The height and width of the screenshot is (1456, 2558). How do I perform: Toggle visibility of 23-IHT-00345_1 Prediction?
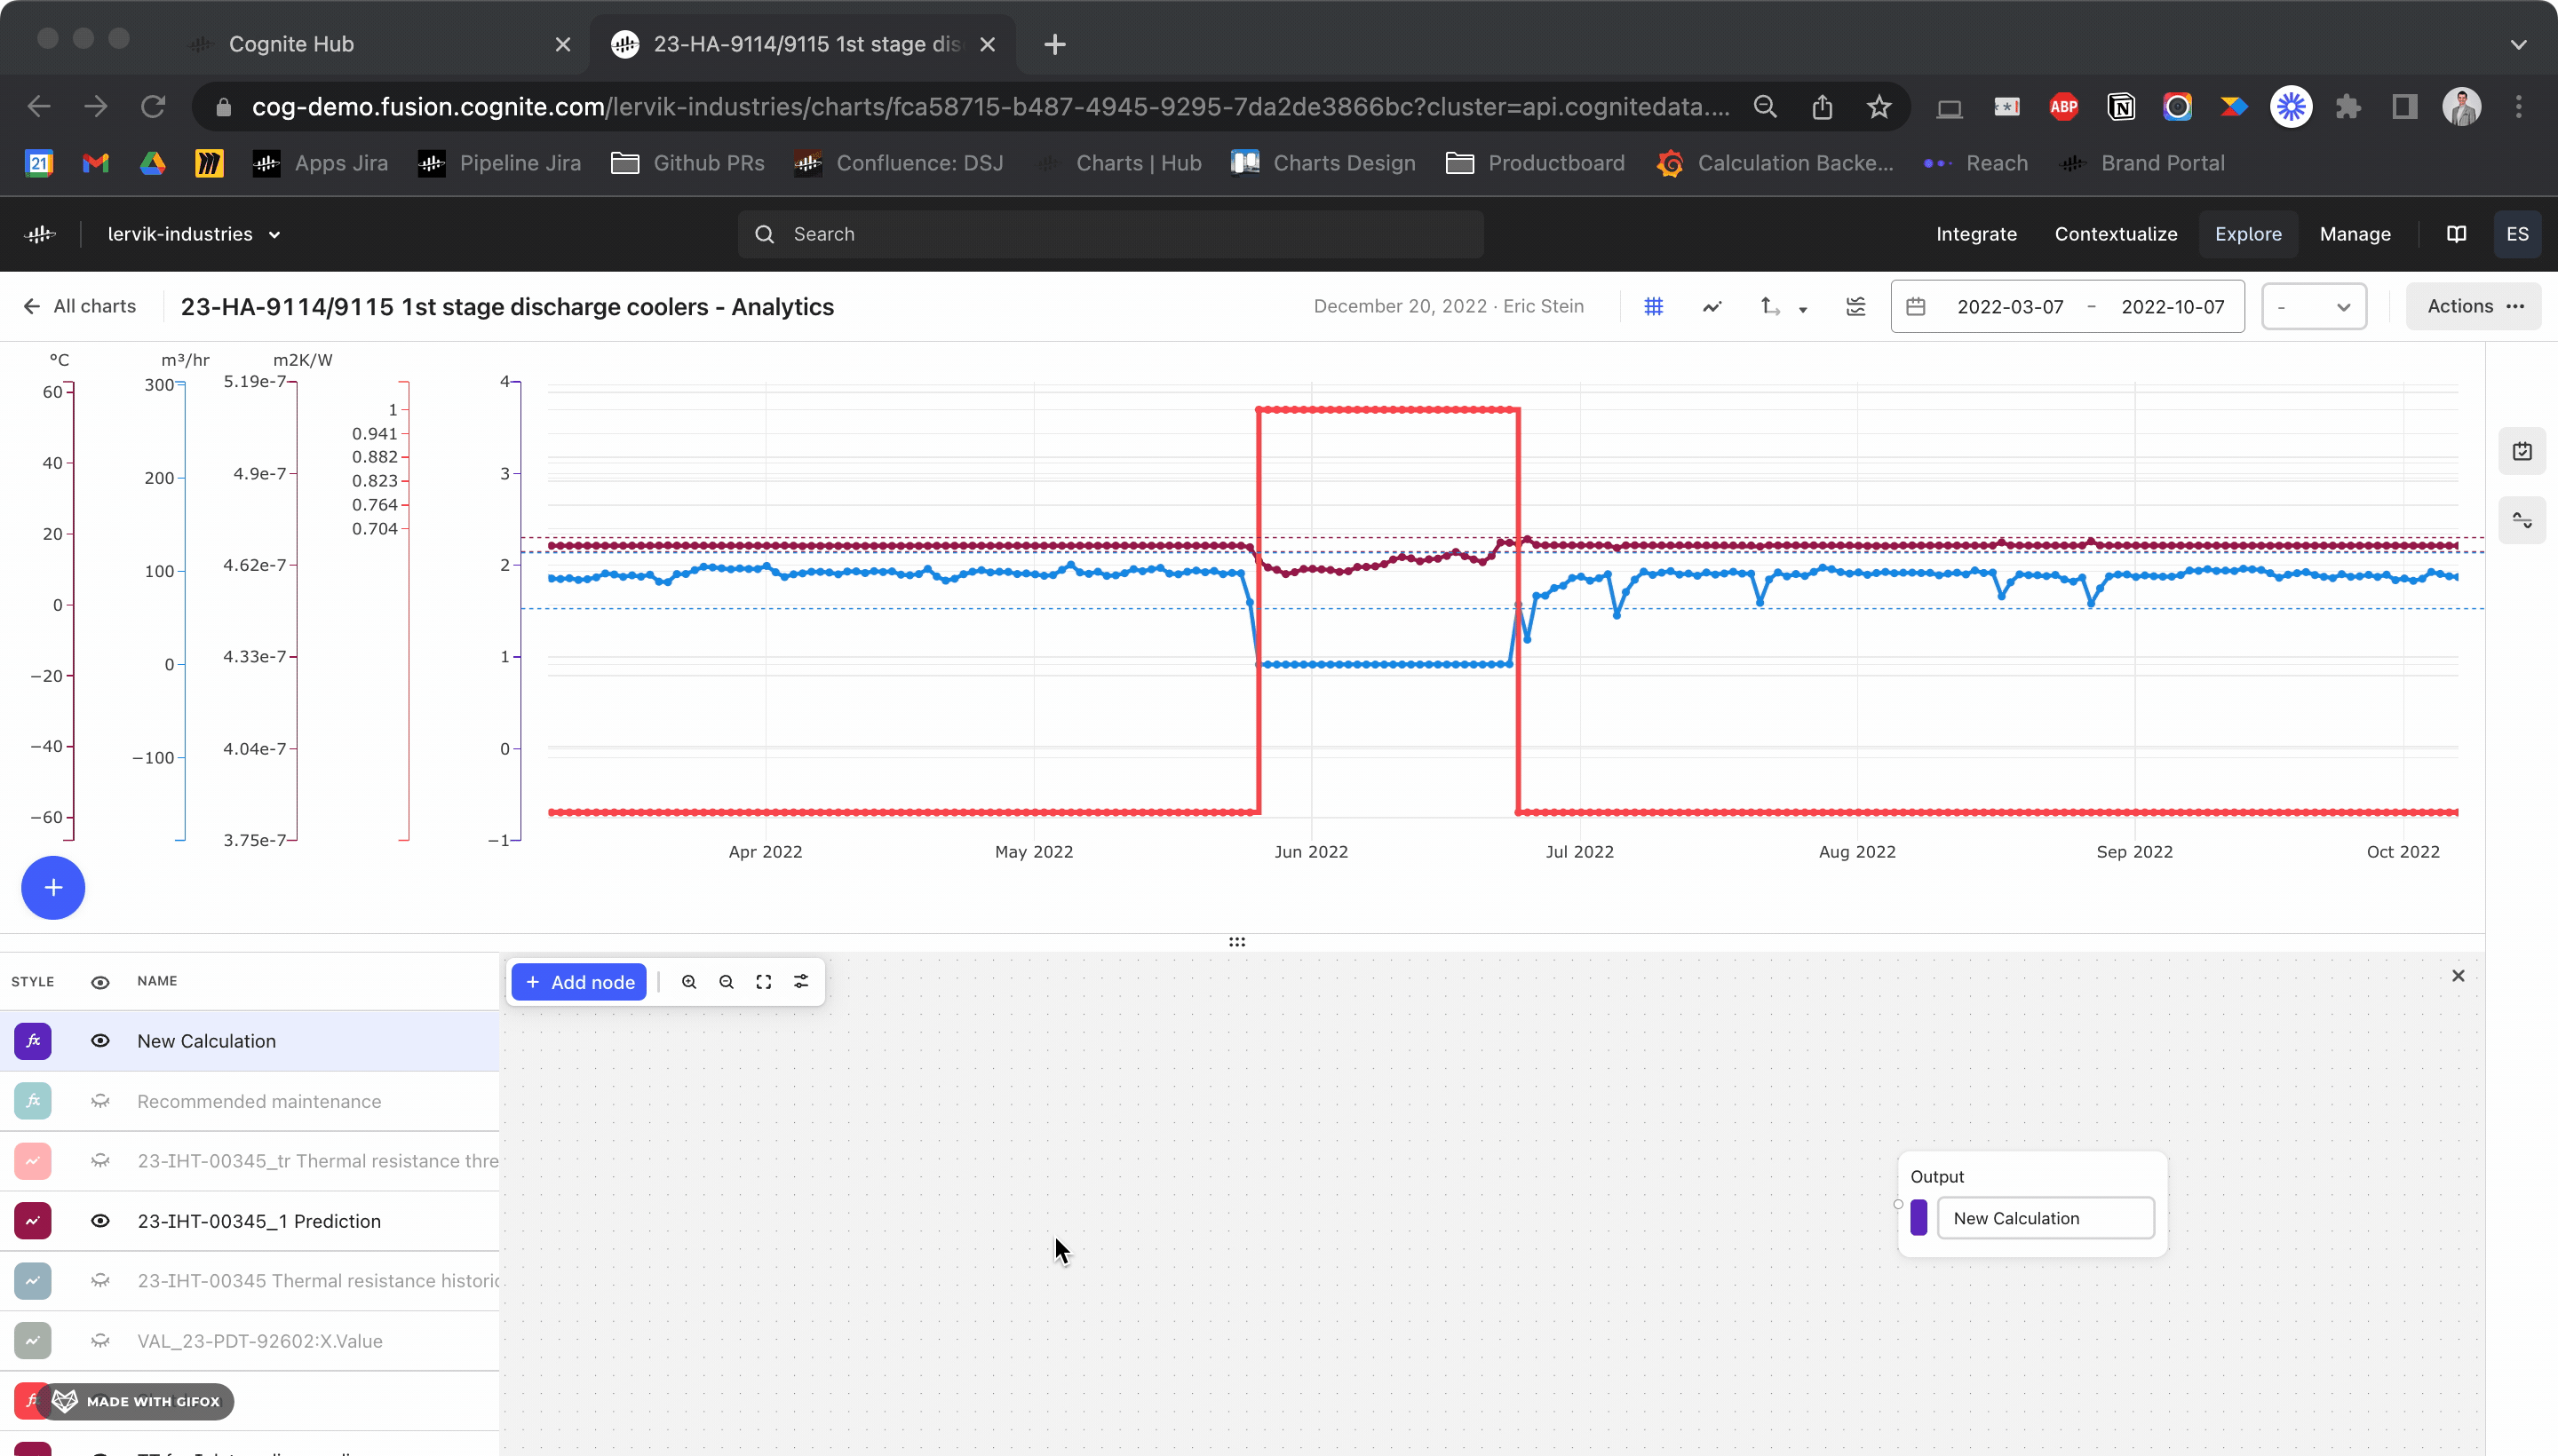(99, 1221)
